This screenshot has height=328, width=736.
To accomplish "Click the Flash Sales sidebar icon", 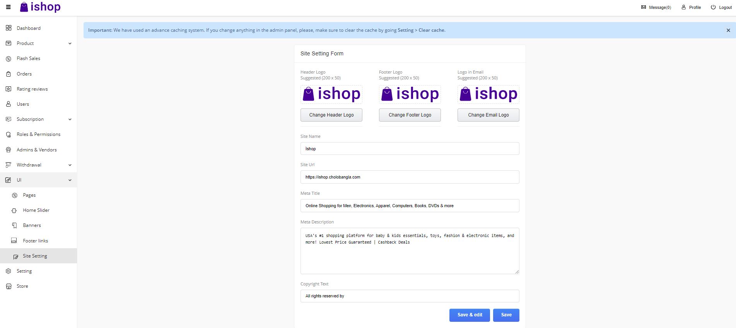I will click(x=9, y=59).
